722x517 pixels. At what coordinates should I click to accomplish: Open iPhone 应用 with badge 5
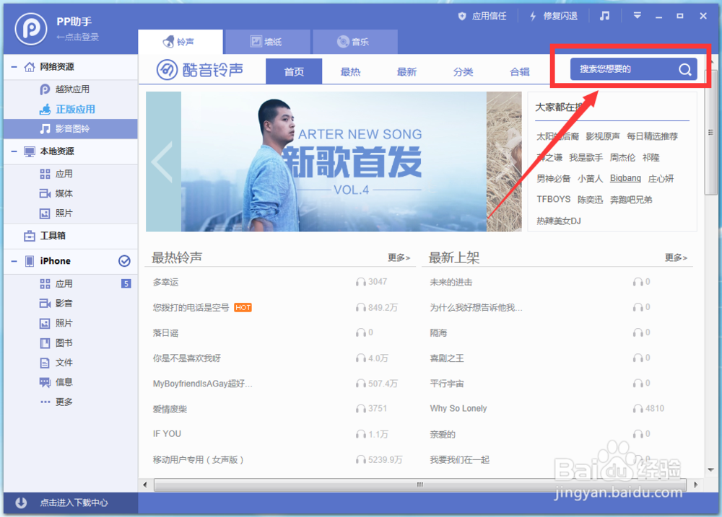pyautogui.click(x=71, y=284)
